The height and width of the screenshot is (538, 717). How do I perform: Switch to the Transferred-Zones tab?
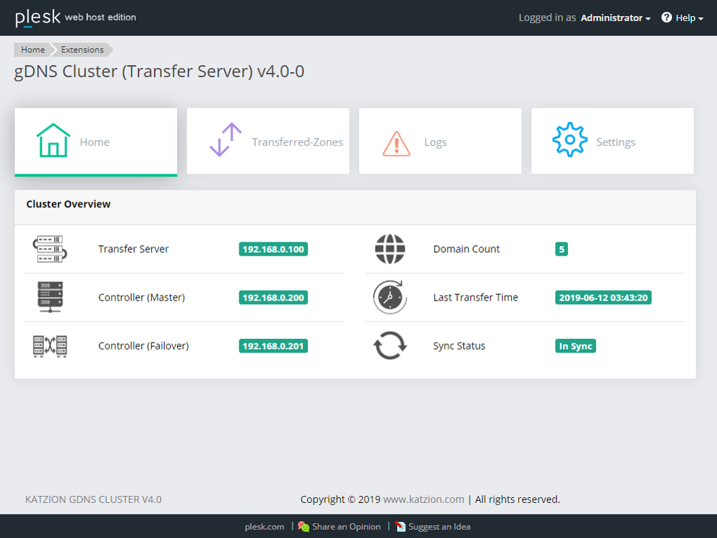click(268, 141)
